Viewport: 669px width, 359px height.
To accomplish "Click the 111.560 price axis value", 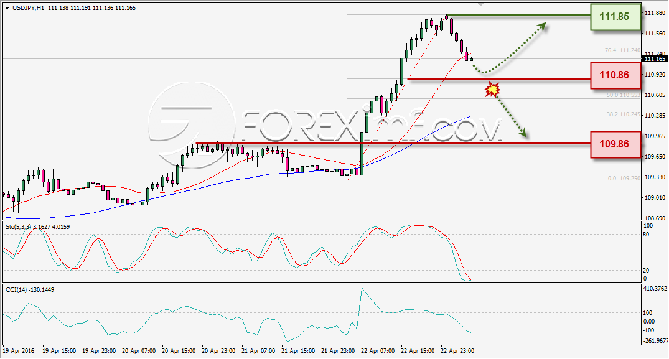I will 655,33.
